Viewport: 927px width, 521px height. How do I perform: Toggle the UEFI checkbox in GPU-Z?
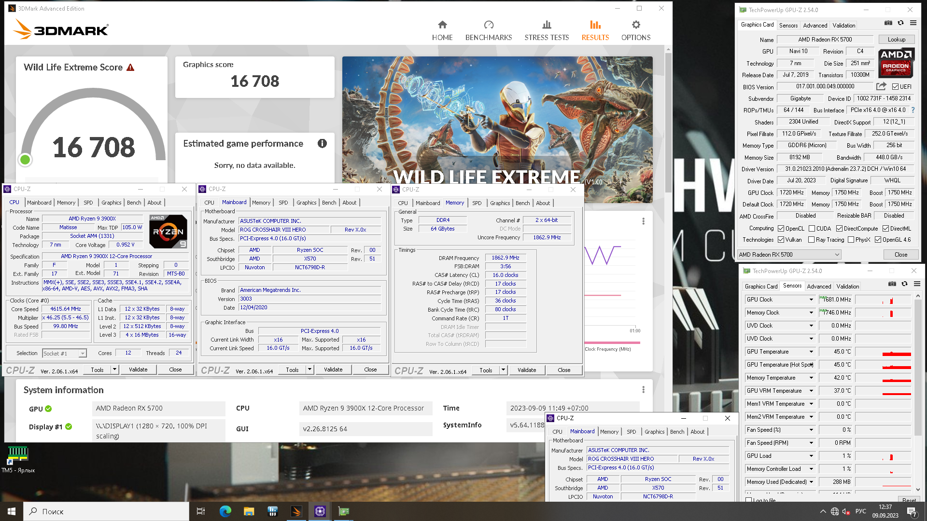[895, 87]
